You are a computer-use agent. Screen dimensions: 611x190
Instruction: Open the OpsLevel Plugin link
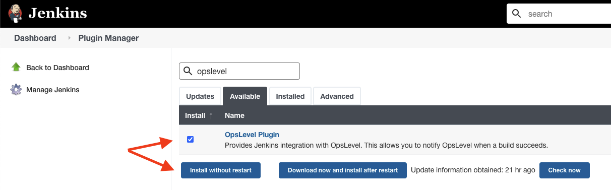tap(252, 135)
